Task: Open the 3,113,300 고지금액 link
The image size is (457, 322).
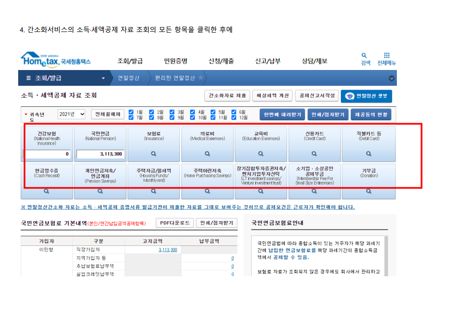Action: 168,250
